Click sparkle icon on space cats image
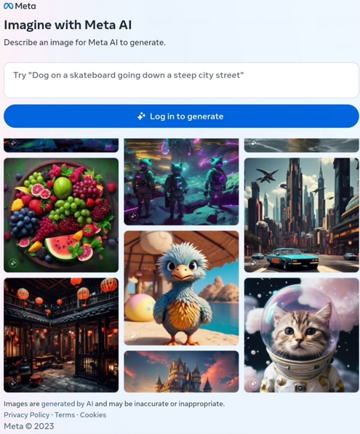This screenshot has height=434, width=360. pyautogui.click(x=133, y=216)
